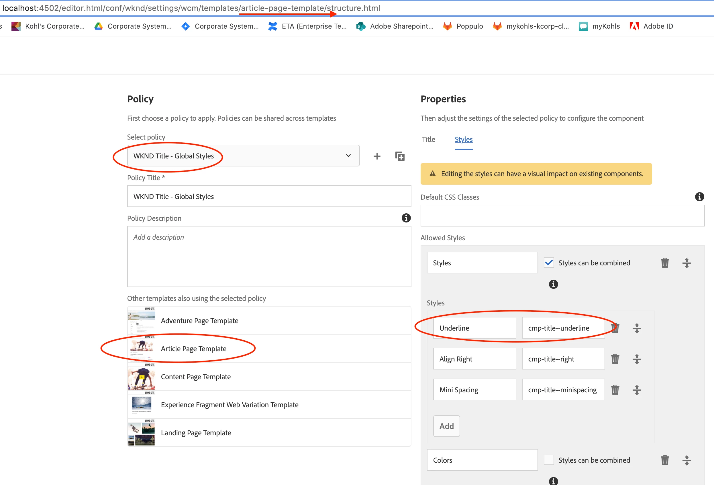Viewport: 714px width, 485px height.
Task: Open the Poppulo bookmark
Action: pyautogui.click(x=463, y=26)
